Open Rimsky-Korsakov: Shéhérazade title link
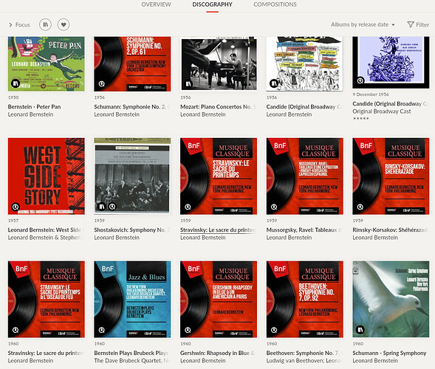 point(391,230)
